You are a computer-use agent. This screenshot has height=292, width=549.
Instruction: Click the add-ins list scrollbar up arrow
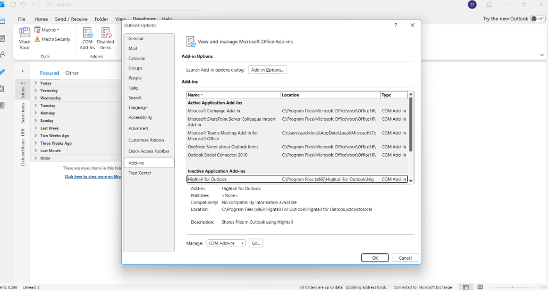411,94
